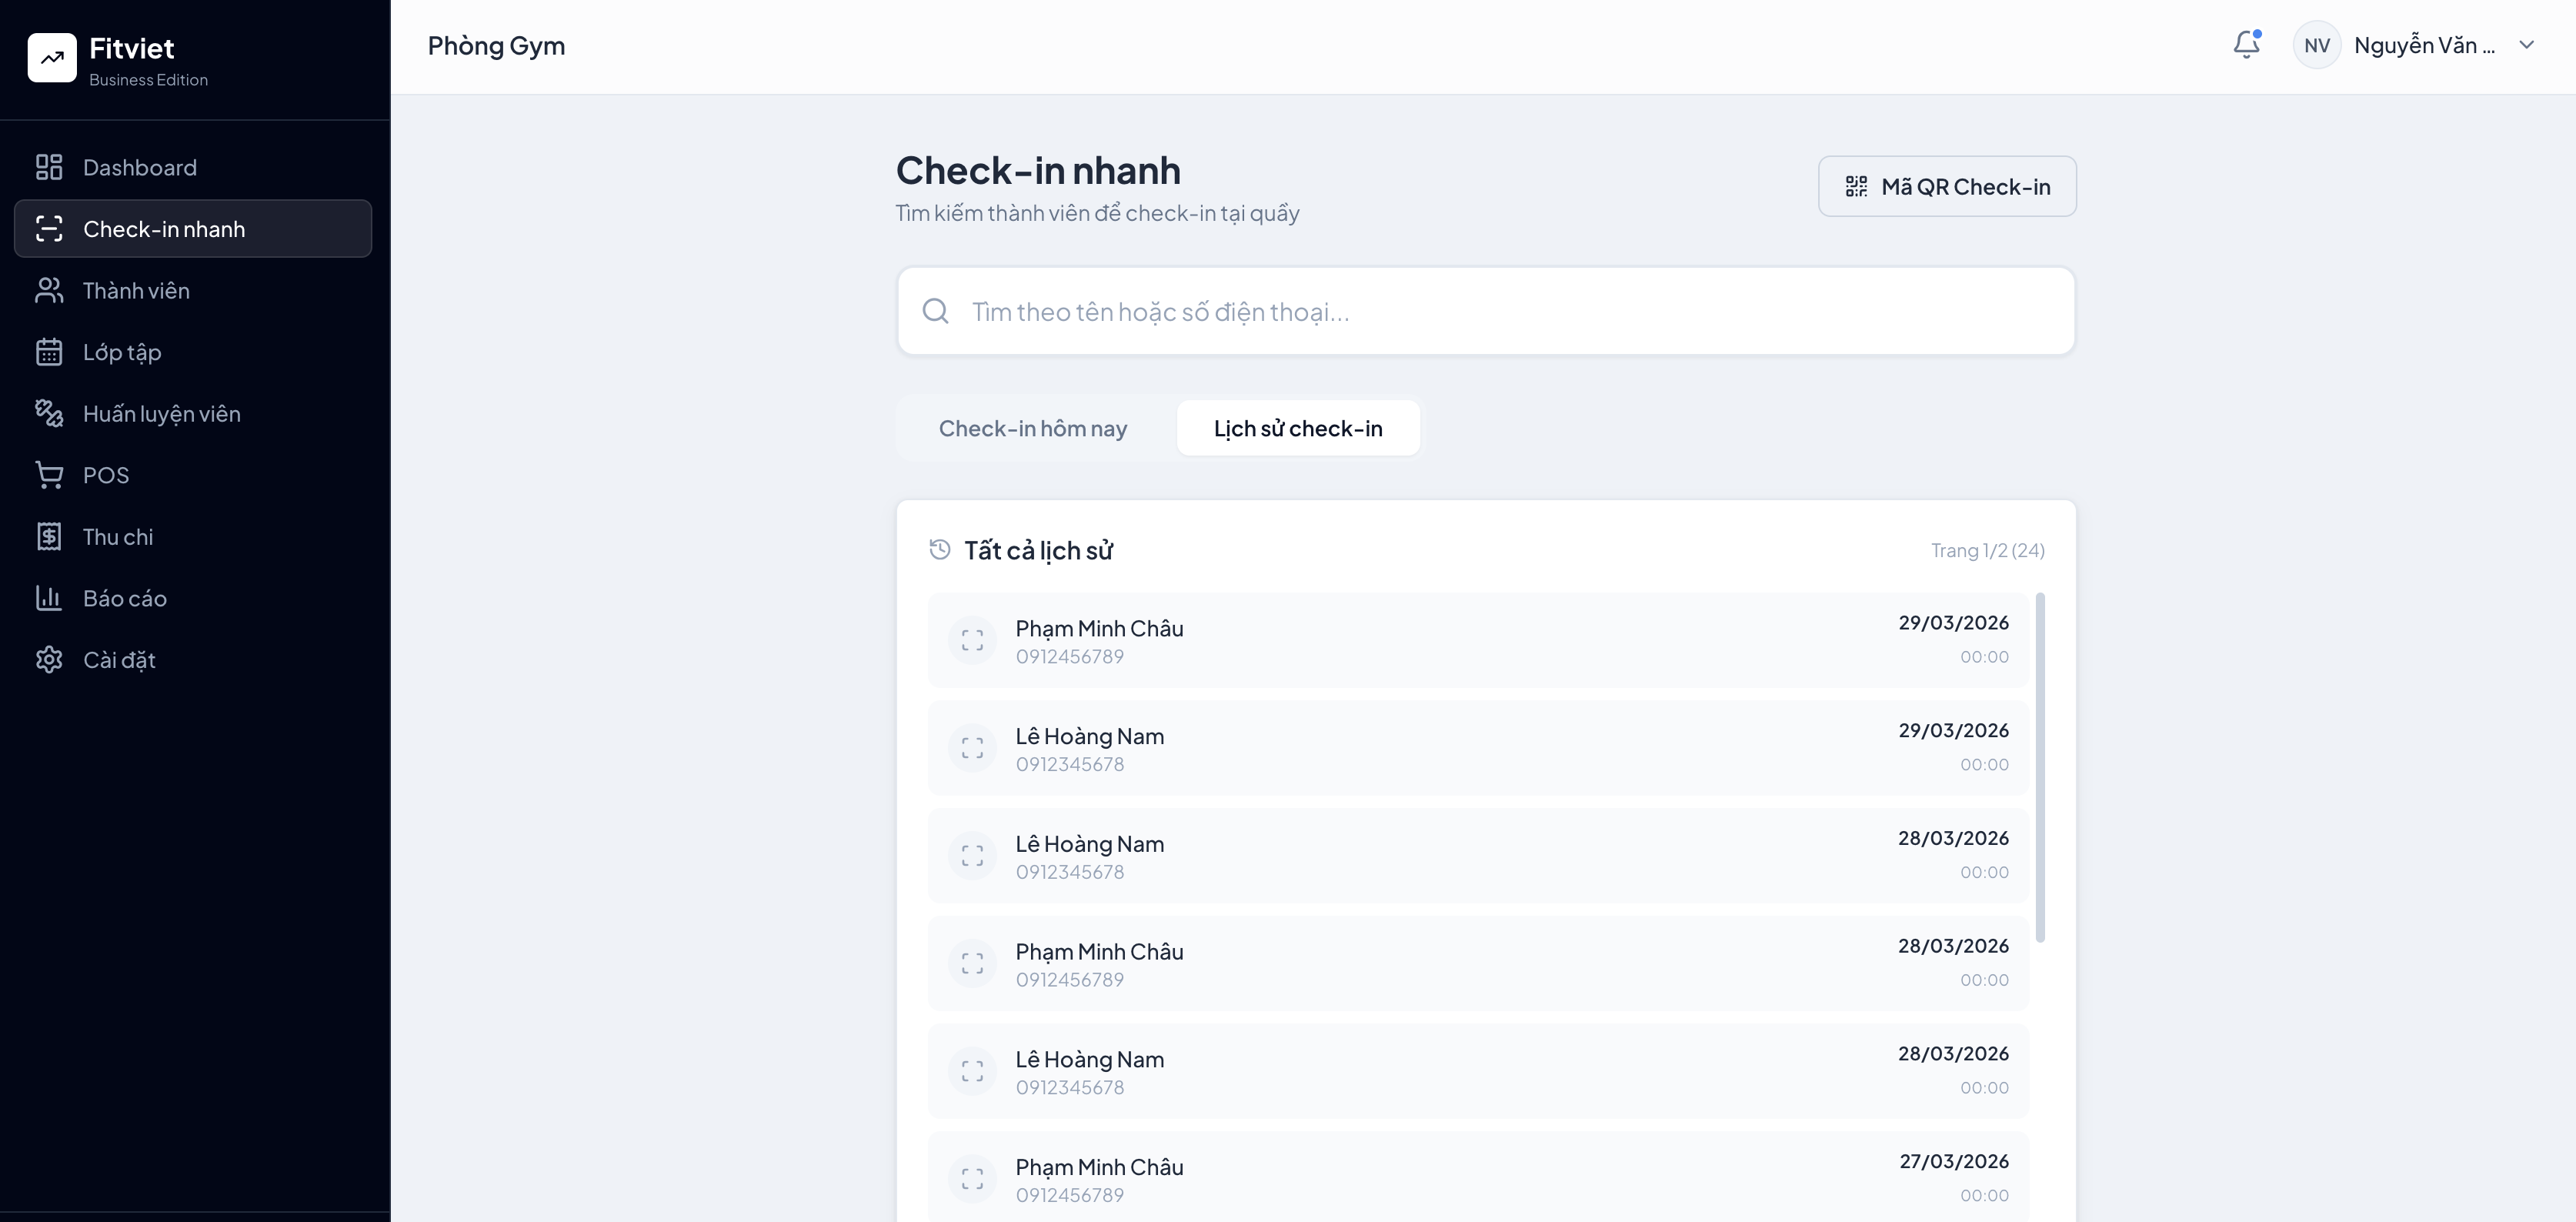Click the POS shopping cart icon
Screen dimensions: 2576x1222
[x=49, y=475]
